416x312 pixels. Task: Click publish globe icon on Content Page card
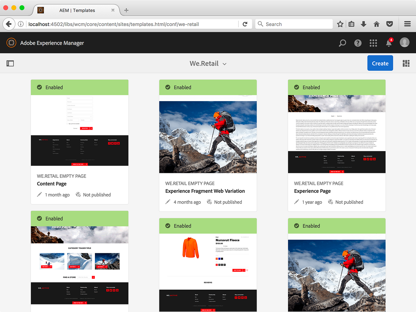click(x=78, y=194)
